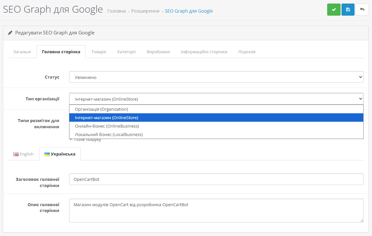Collapse the Тип організації dropdown
This screenshot has height=236, width=372.
click(x=216, y=99)
